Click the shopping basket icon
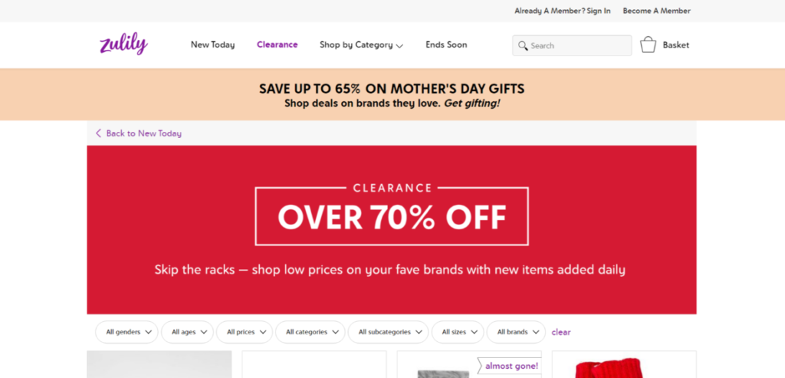 tap(648, 45)
